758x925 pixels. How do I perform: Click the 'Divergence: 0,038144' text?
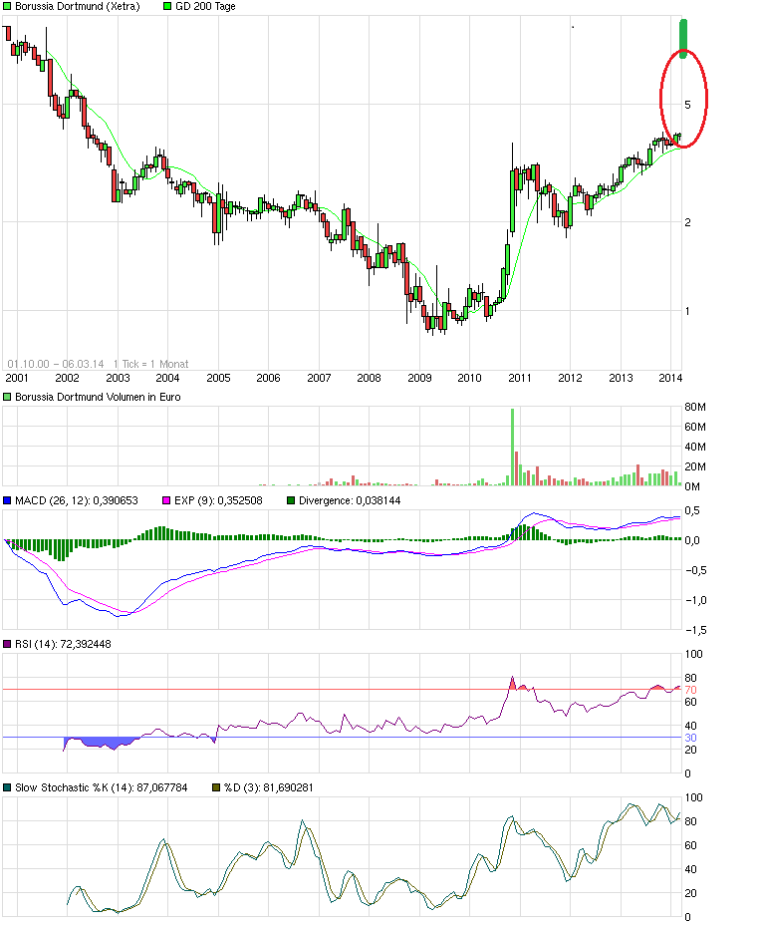click(x=350, y=500)
